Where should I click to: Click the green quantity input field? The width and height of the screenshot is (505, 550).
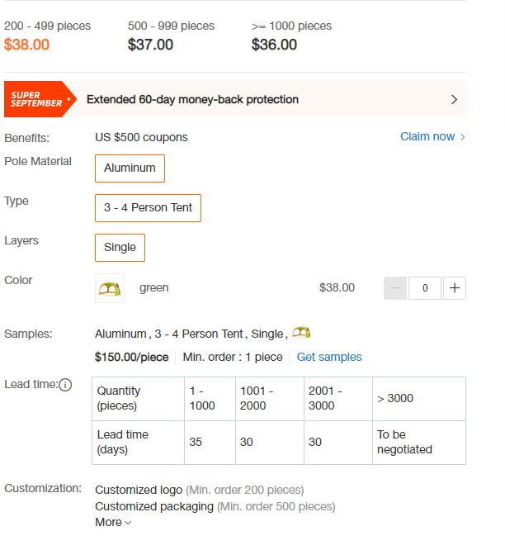[x=425, y=288]
